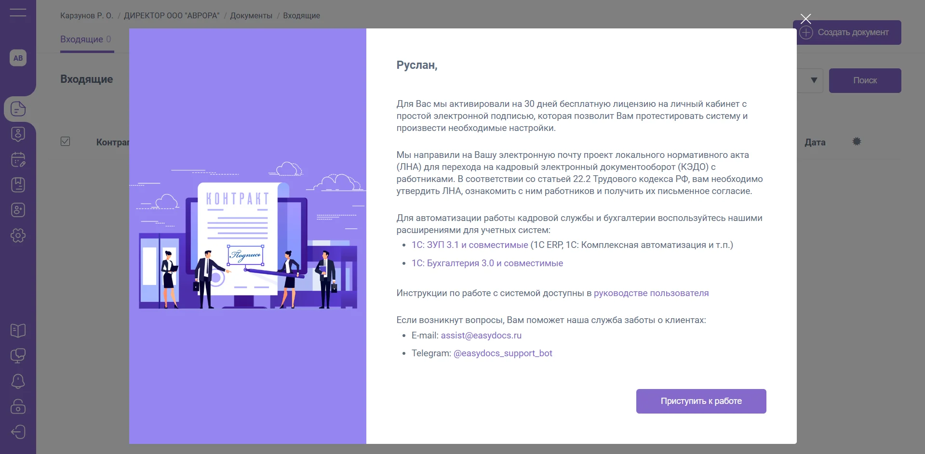Open the Documents section icon in the sidebar

click(x=18, y=109)
